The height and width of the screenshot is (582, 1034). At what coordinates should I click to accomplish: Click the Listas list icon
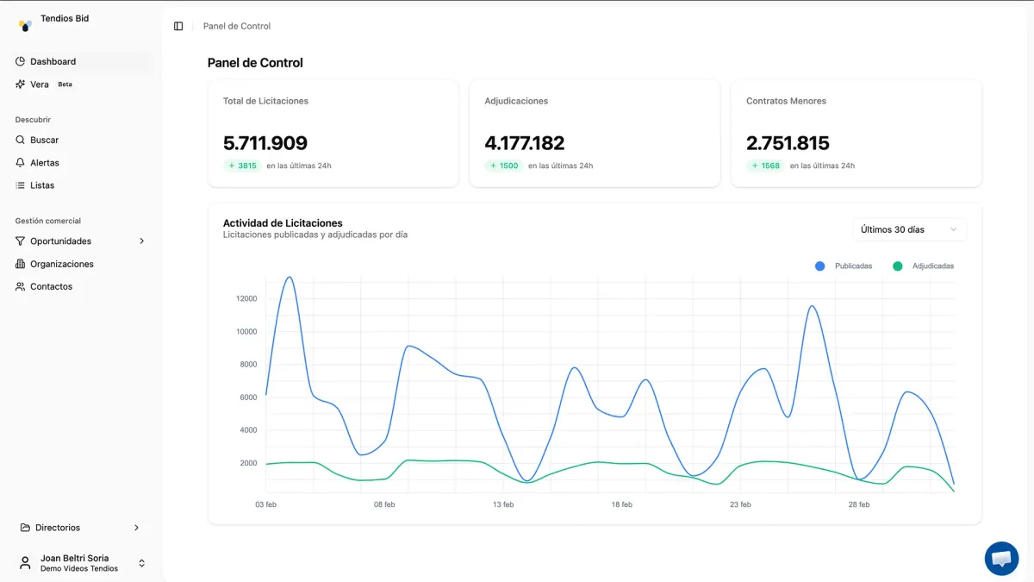coord(19,185)
